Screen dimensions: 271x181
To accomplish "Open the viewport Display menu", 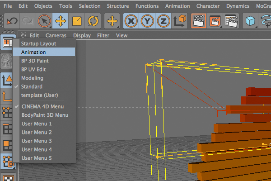I will [82, 35].
